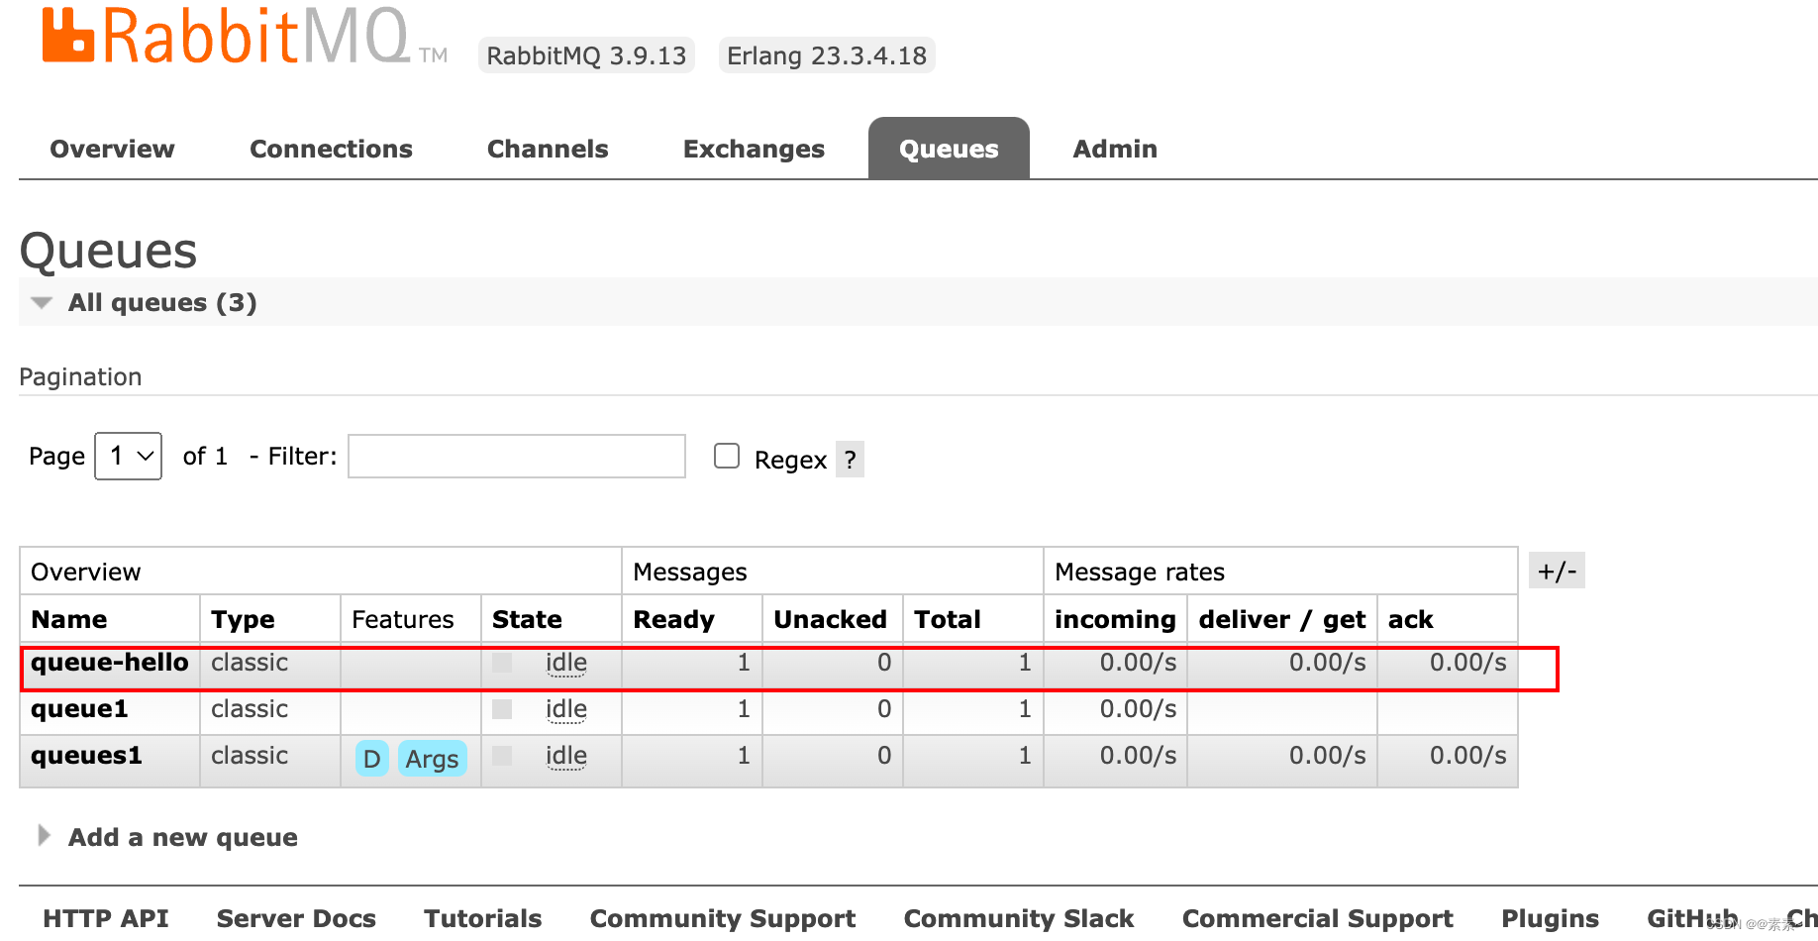This screenshot has width=1818, height=941.
Task: Sort the table by Ready column
Action: point(673,620)
